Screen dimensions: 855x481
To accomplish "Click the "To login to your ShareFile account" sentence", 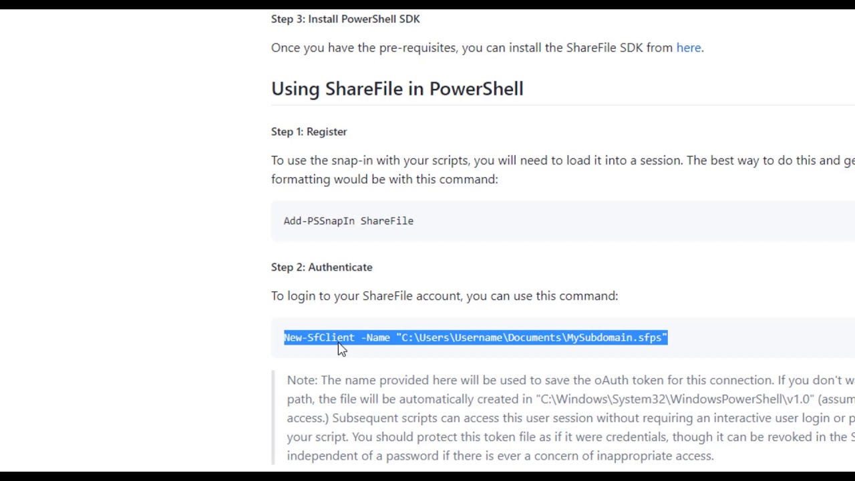I will 444,296.
